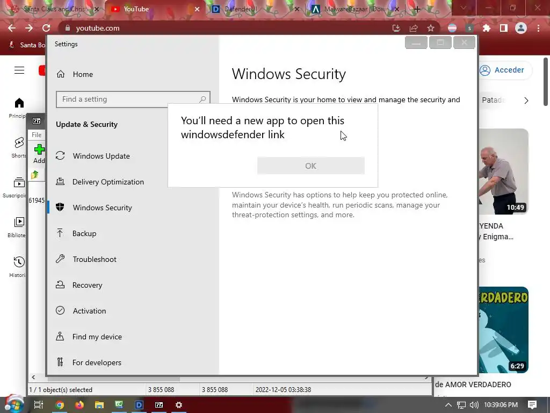Click the next chips arrow on YouTube
The width and height of the screenshot is (550, 413).
(526, 101)
